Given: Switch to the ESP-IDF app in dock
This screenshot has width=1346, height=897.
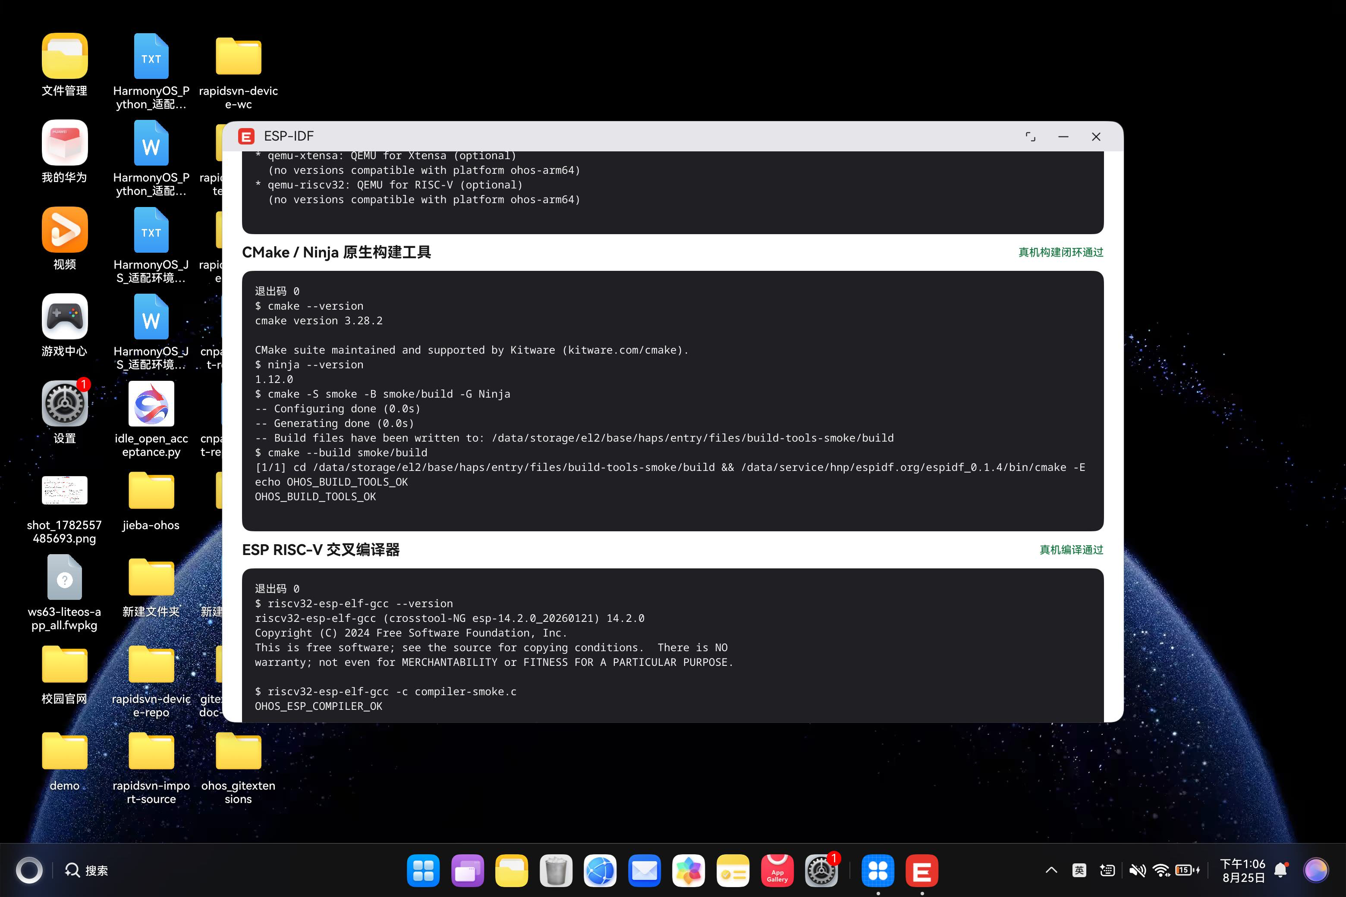Looking at the screenshot, I should coord(922,870).
